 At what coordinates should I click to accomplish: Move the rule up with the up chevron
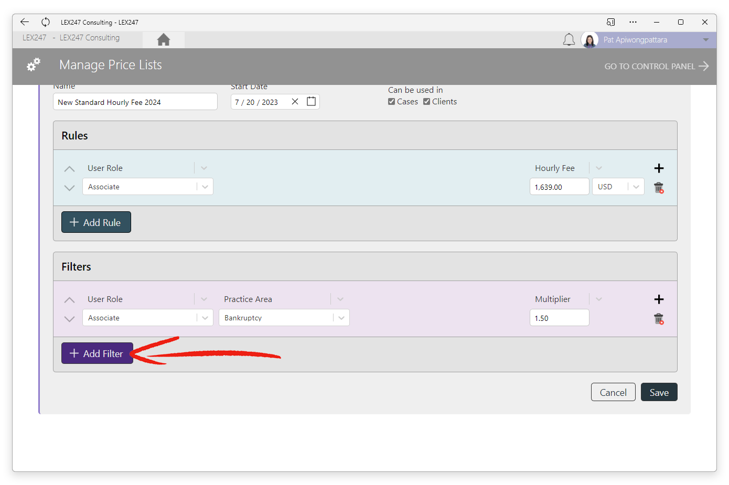coord(69,169)
